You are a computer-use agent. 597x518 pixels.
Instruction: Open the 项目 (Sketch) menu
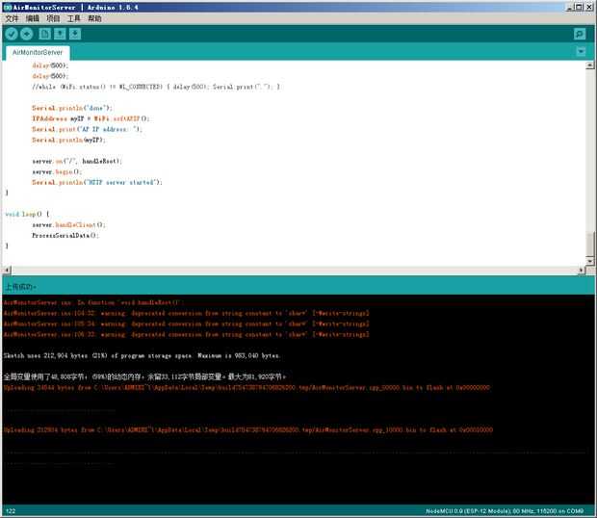53,18
